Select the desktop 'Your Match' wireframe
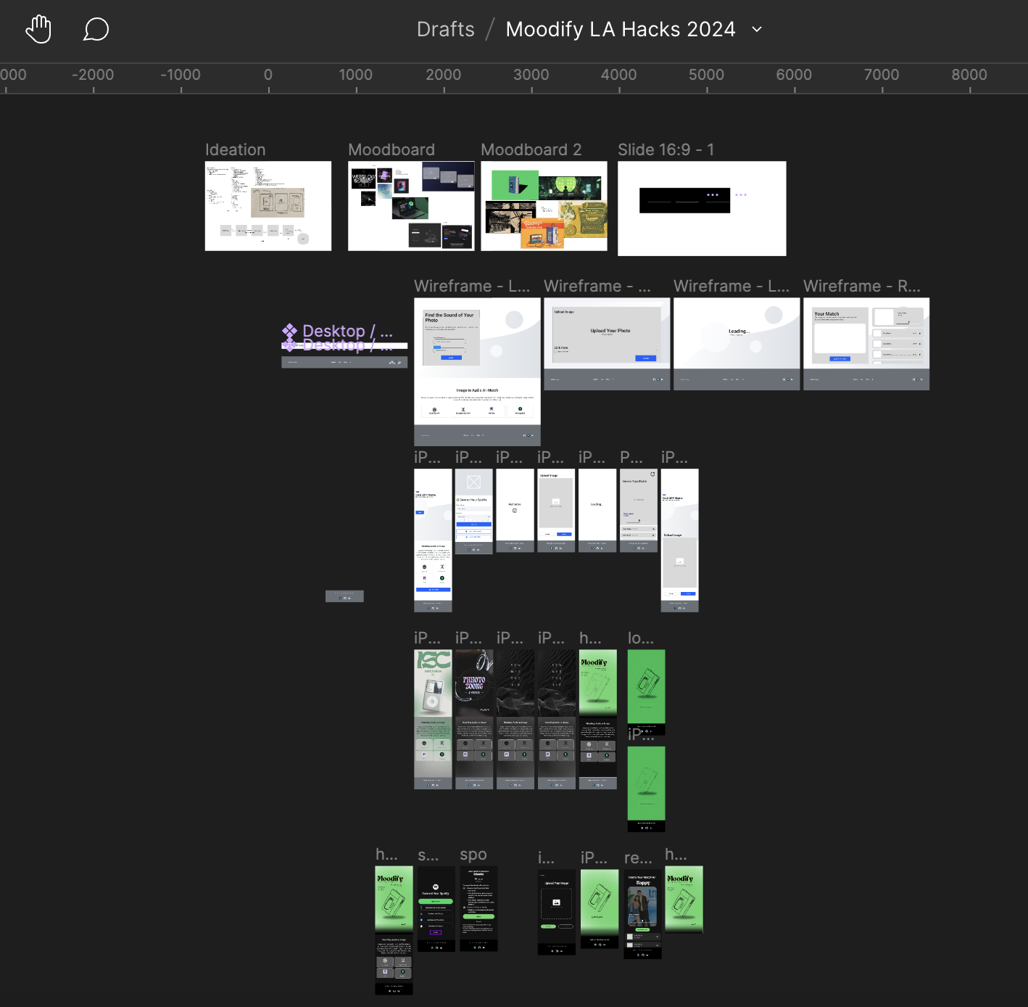Screen dimensions: 1028x1007 pyautogui.click(x=866, y=344)
